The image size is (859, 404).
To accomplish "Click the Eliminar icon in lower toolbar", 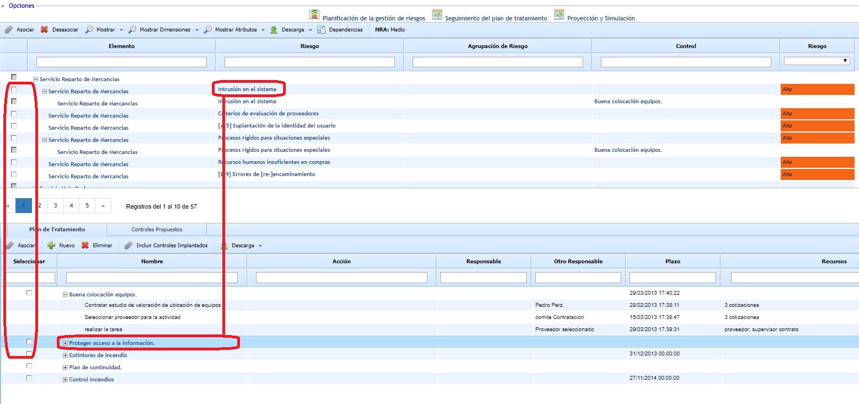I will tap(85, 246).
